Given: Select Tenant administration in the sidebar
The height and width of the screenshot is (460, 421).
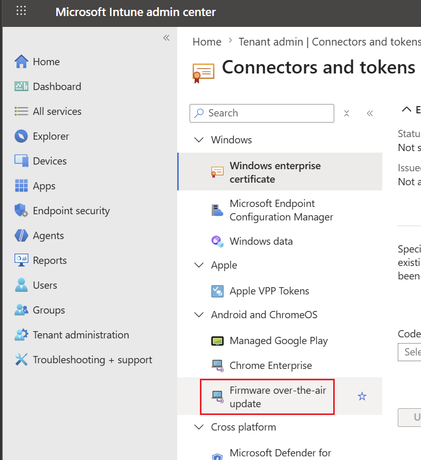Looking at the screenshot, I should coord(81,335).
